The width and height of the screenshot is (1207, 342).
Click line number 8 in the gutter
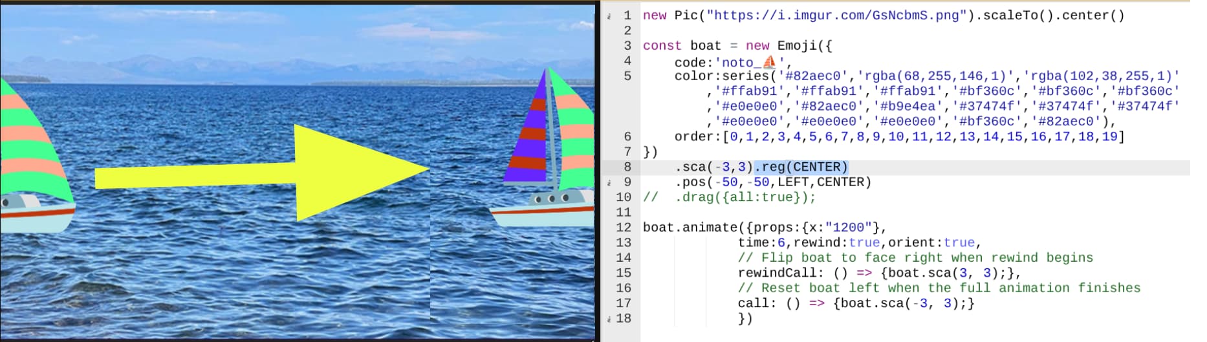627,167
